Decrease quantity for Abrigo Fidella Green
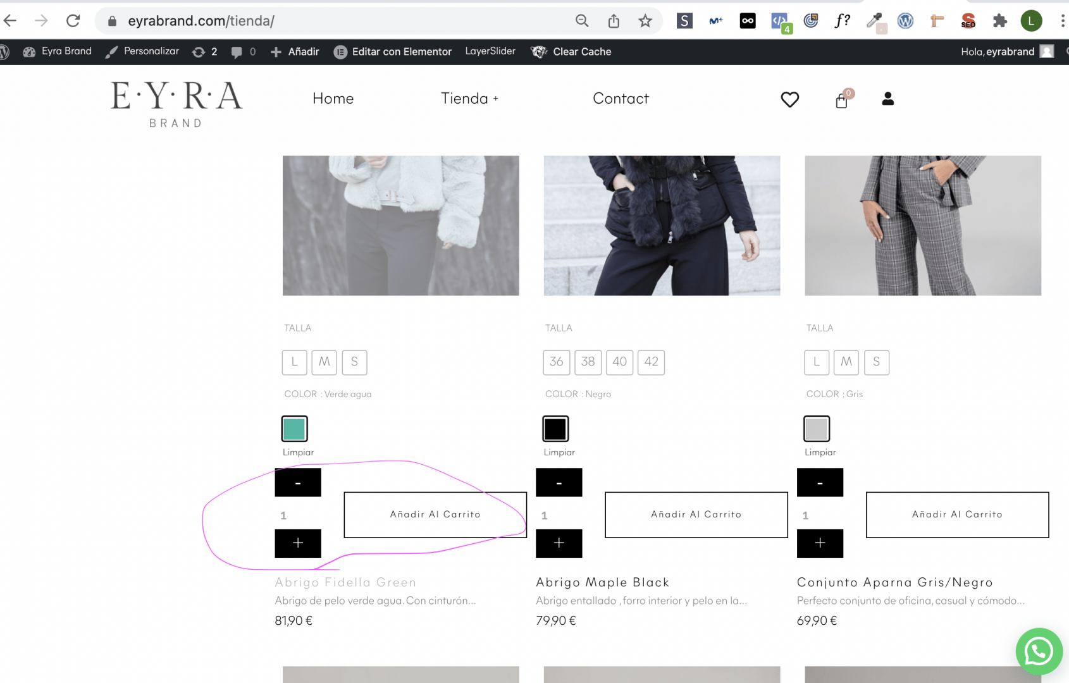 298,483
